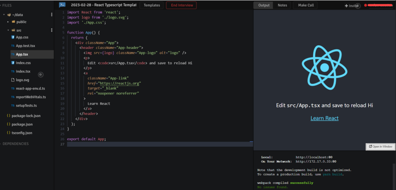This screenshot has width=396, height=190.
Task: Open the src folder options menu
Action: click(51, 30)
